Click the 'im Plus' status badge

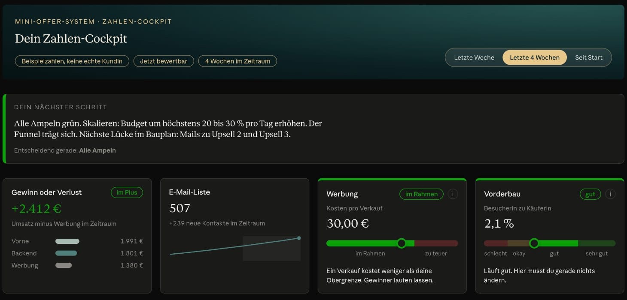[127, 192]
